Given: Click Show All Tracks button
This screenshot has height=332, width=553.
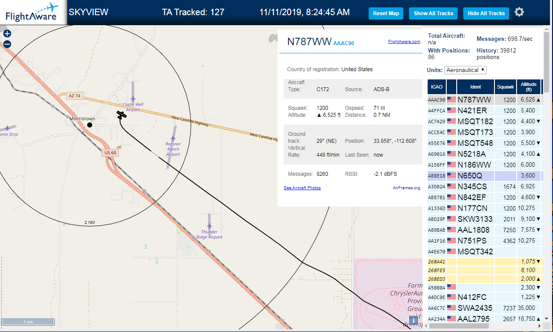Looking at the screenshot, I should [433, 13].
